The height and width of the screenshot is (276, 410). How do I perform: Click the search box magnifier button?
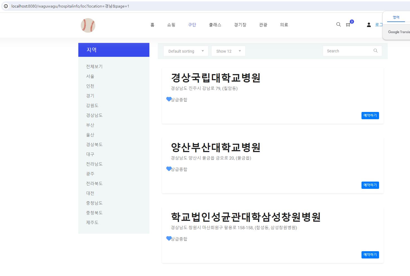(375, 51)
